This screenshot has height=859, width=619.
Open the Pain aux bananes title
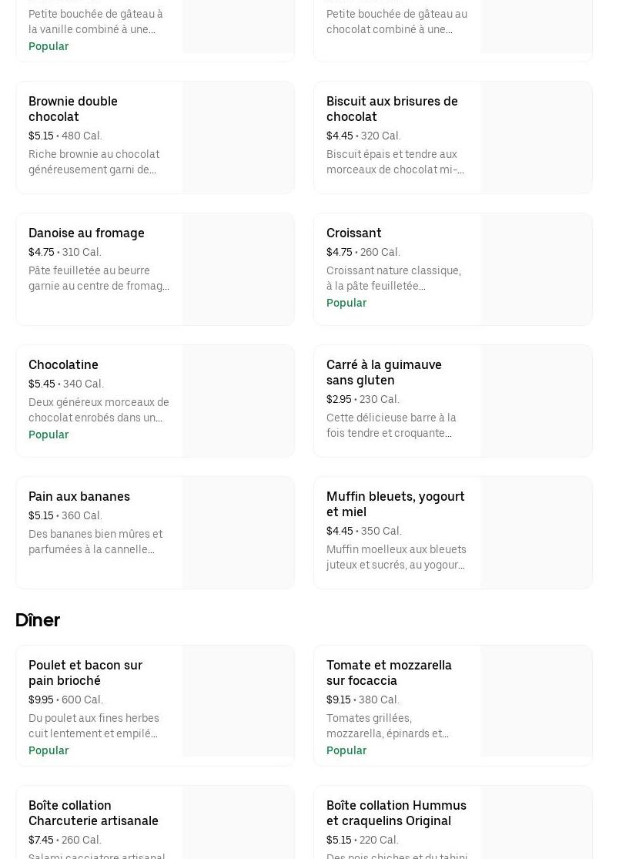79,496
